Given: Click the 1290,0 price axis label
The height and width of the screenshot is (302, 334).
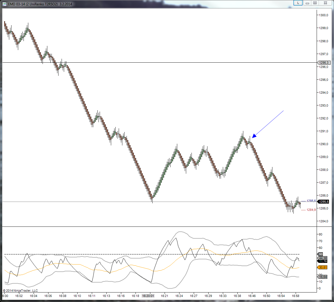Looking at the screenshot, I should click(324, 144).
